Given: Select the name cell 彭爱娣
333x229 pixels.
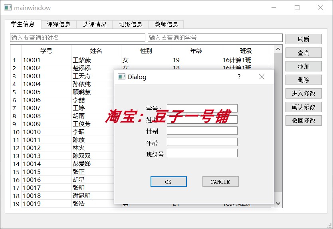Looking at the screenshot, I should tap(93, 164).
